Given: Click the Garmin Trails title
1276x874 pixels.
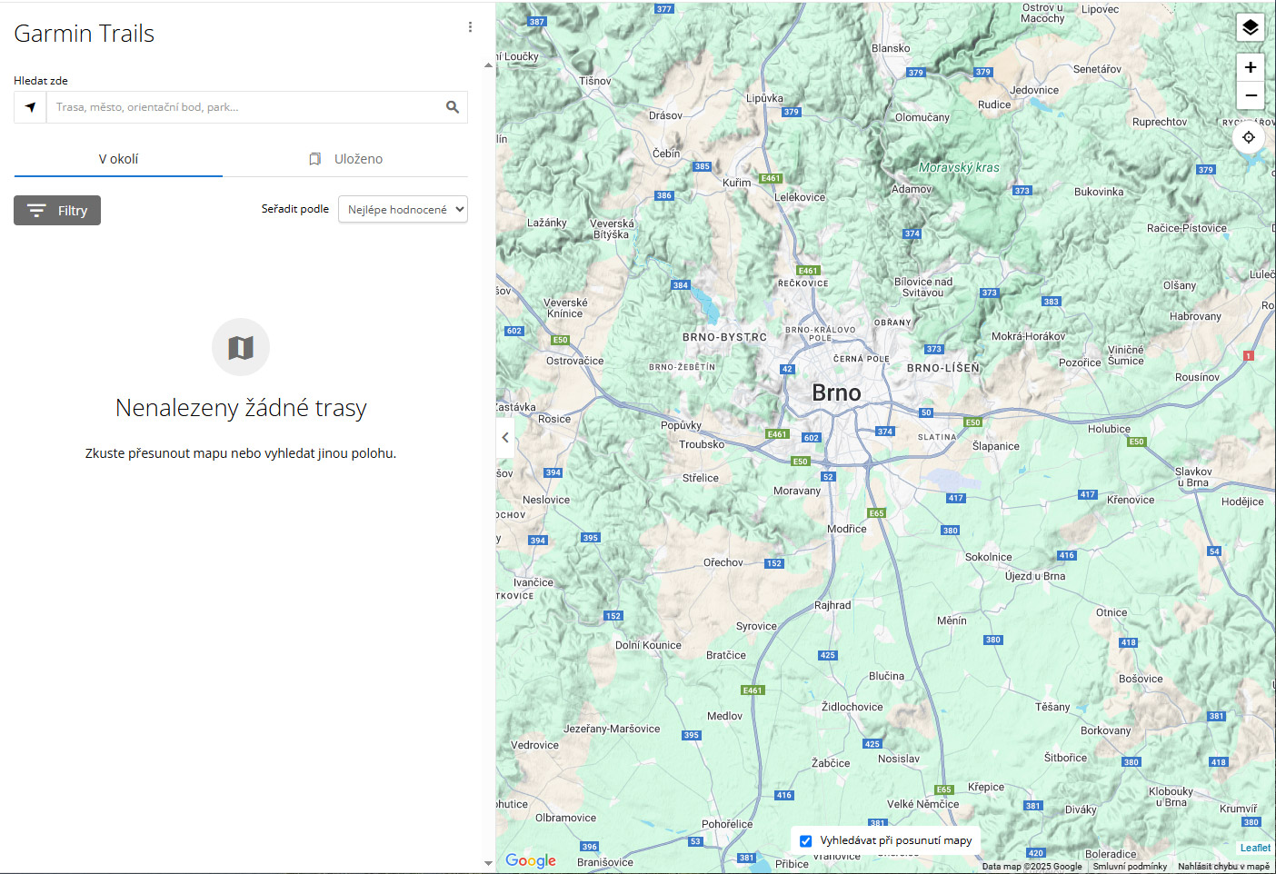Looking at the screenshot, I should coord(85,34).
